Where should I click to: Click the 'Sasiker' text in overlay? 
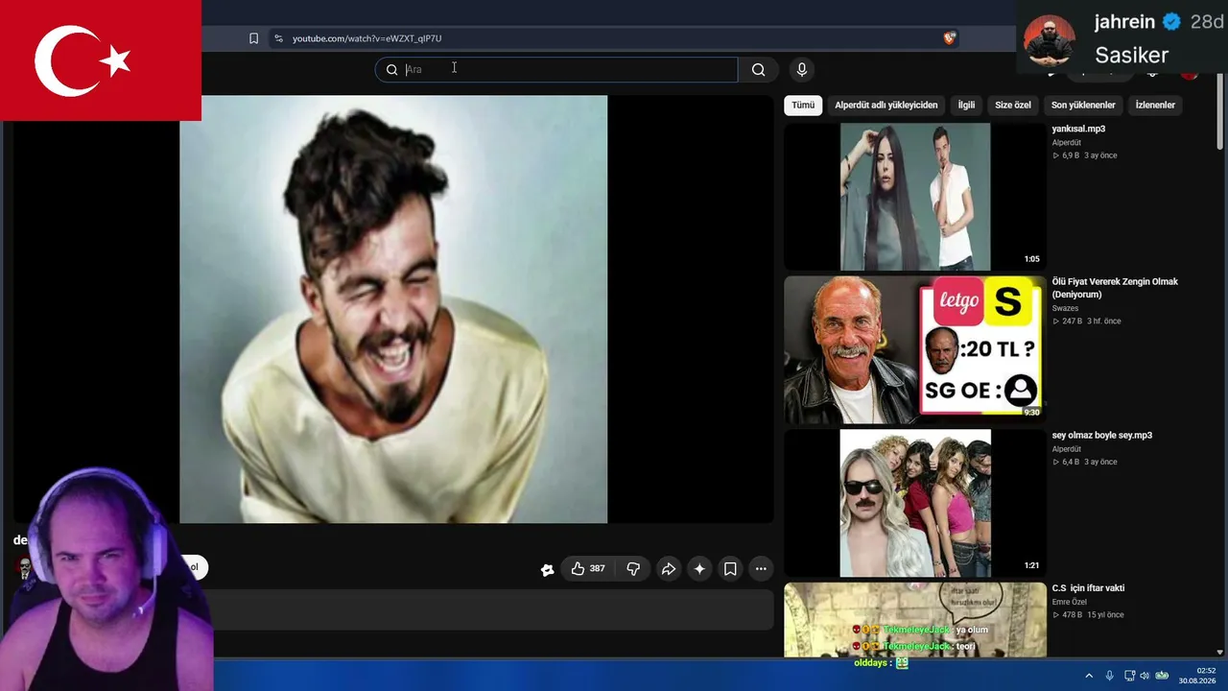1131,55
